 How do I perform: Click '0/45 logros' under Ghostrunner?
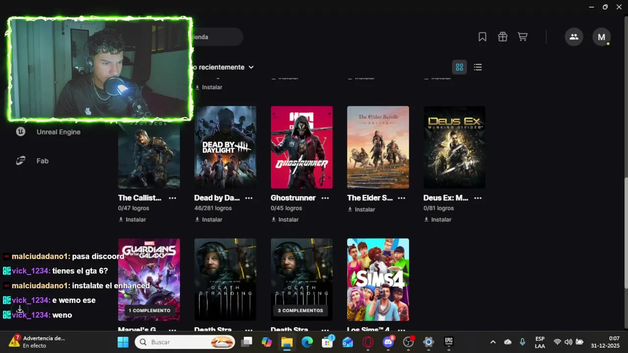pos(287,208)
